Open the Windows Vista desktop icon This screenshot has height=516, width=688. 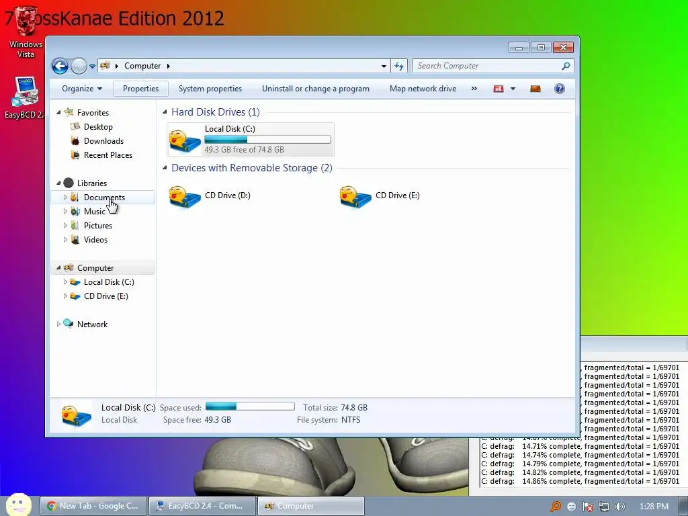pyautogui.click(x=26, y=33)
